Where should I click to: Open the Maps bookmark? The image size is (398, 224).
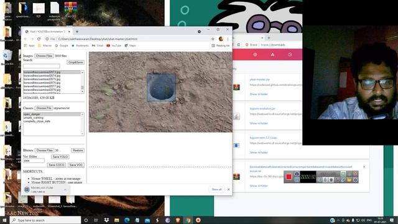tap(130, 45)
